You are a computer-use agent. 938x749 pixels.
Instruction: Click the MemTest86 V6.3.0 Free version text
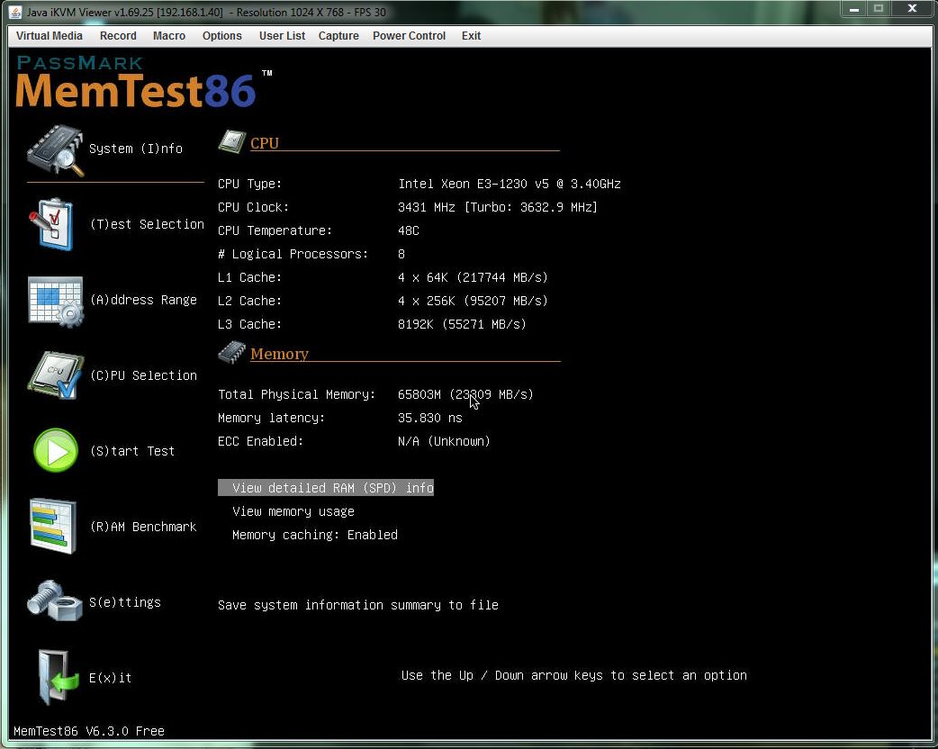(89, 731)
